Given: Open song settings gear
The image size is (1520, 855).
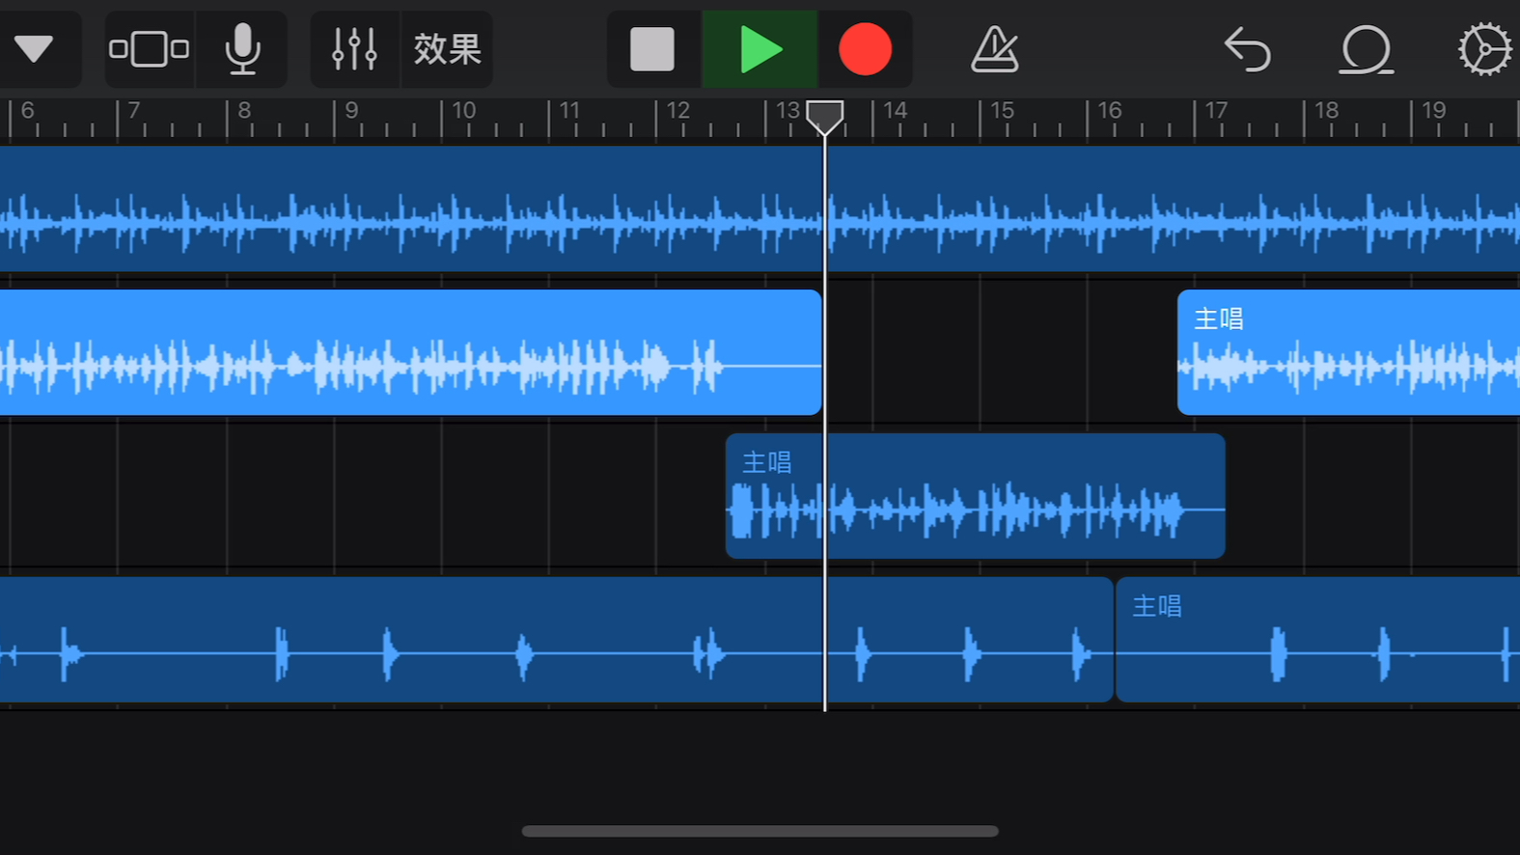Looking at the screenshot, I should pyautogui.click(x=1484, y=49).
